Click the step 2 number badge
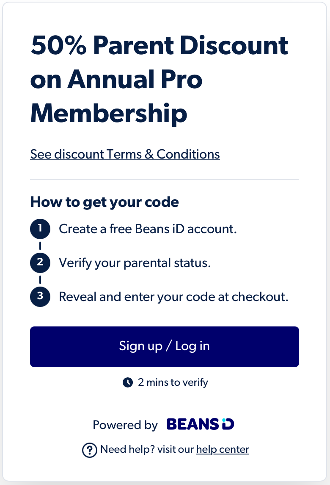Screen dimensions: 330x485 click(x=40, y=262)
